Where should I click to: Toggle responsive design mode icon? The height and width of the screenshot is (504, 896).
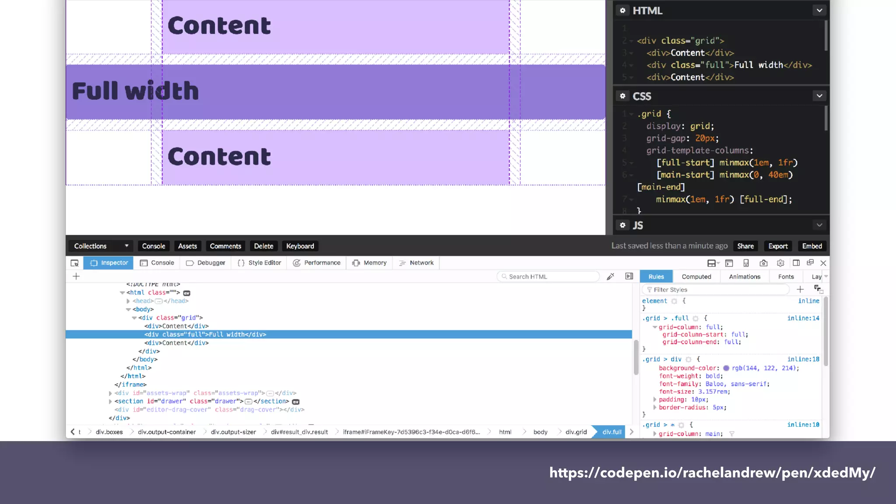click(746, 263)
